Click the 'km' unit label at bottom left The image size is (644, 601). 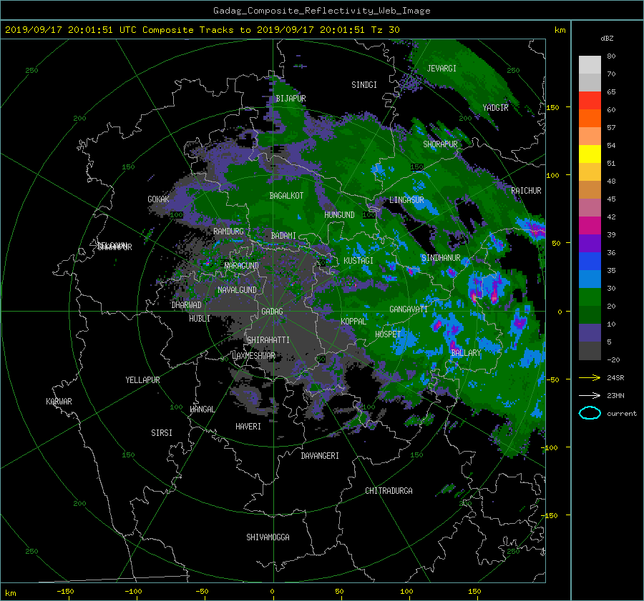click(x=11, y=593)
